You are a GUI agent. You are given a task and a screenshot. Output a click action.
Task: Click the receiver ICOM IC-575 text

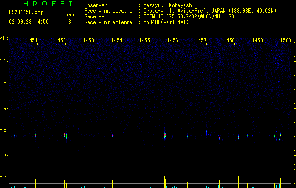pyautogui.click(x=159, y=16)
